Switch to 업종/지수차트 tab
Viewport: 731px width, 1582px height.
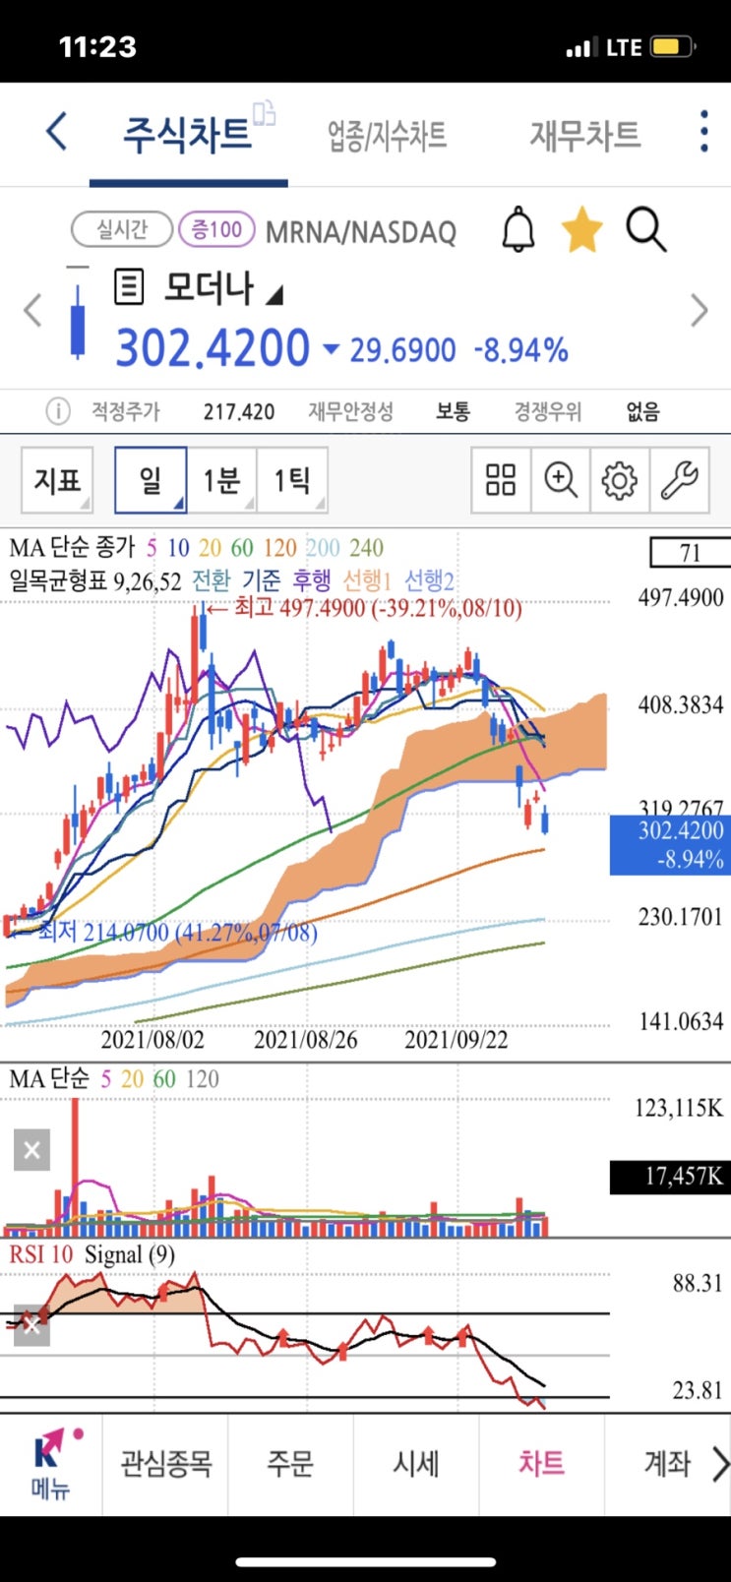(x=387, y=135)
